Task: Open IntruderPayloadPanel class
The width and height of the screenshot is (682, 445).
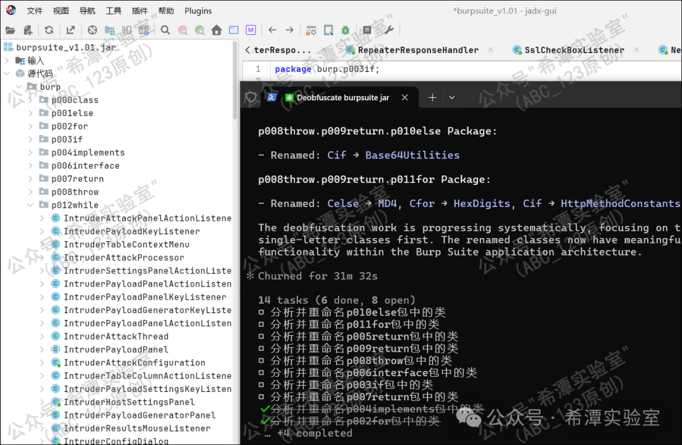Action: (x=110, y=350)
